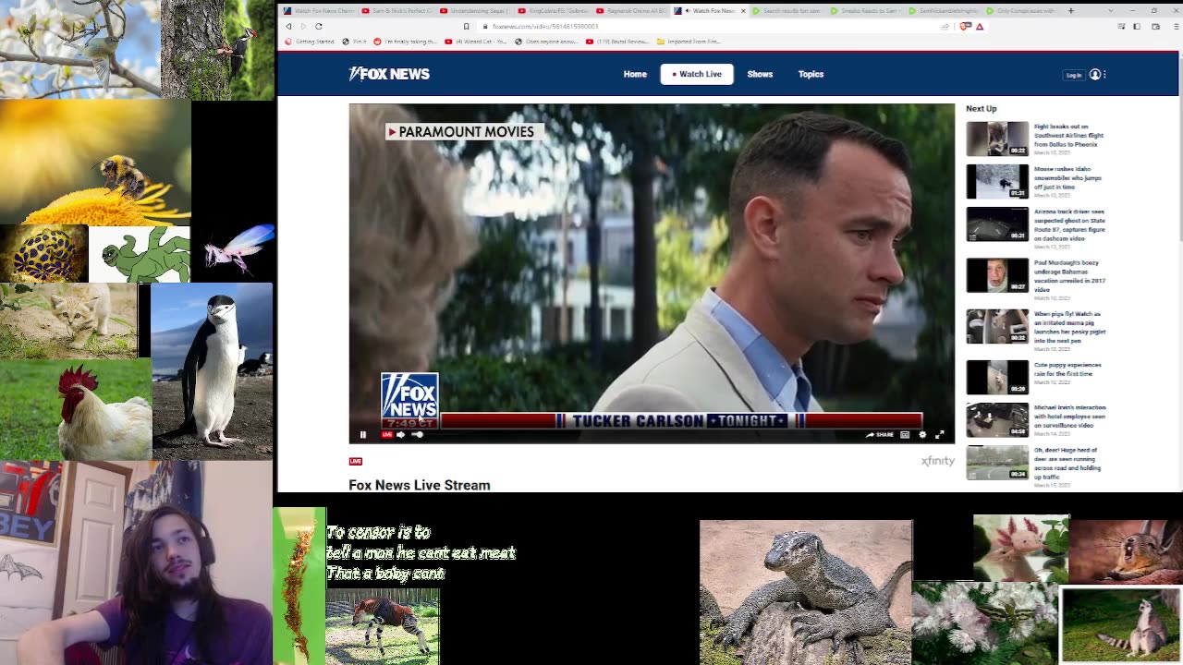Open the Pin It bookmark

click(x=355, y=42)
